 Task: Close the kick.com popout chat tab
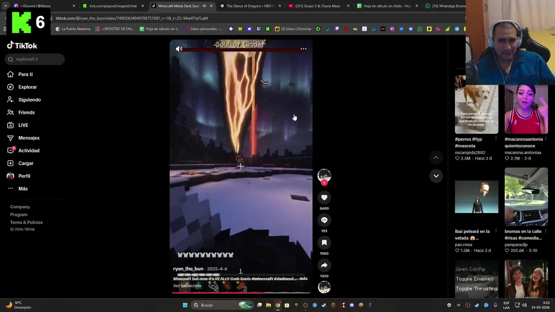(x=143, y=6)
